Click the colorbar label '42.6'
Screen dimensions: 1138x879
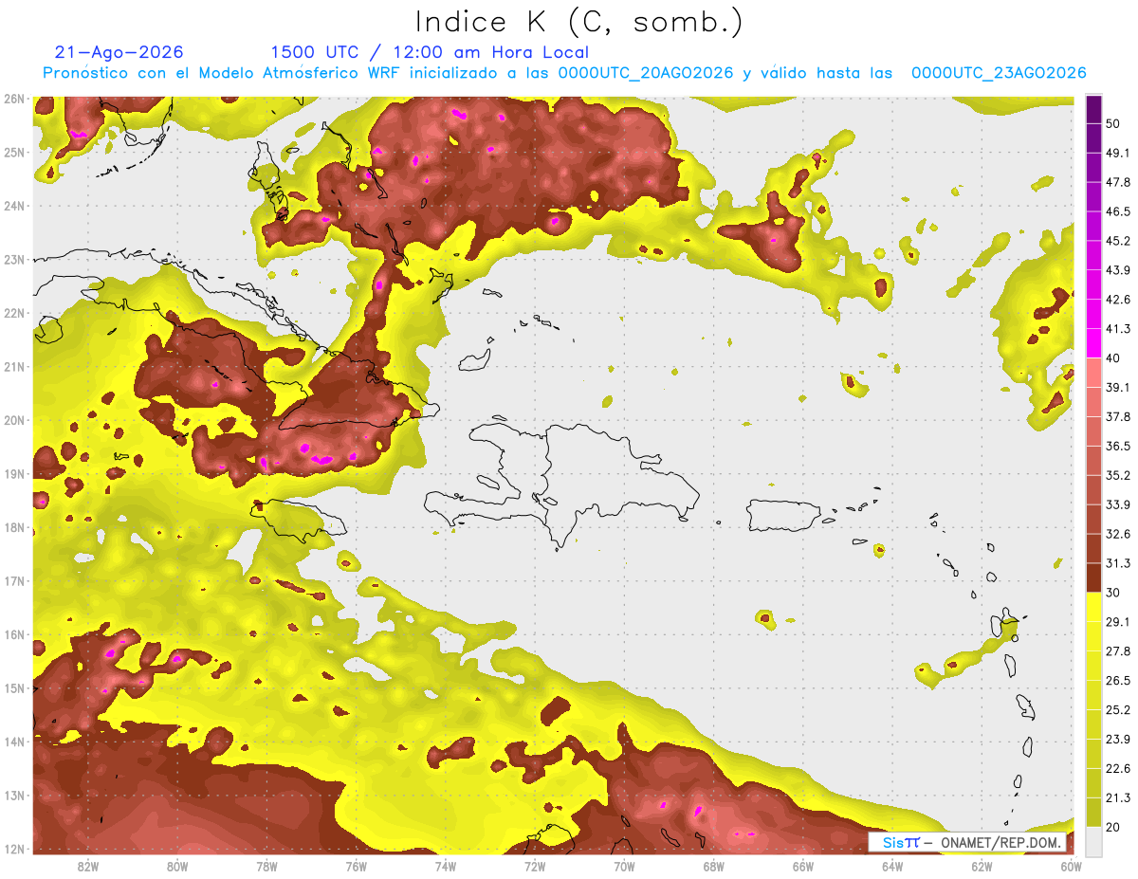pyautogui.click(x=1117, y=300)
